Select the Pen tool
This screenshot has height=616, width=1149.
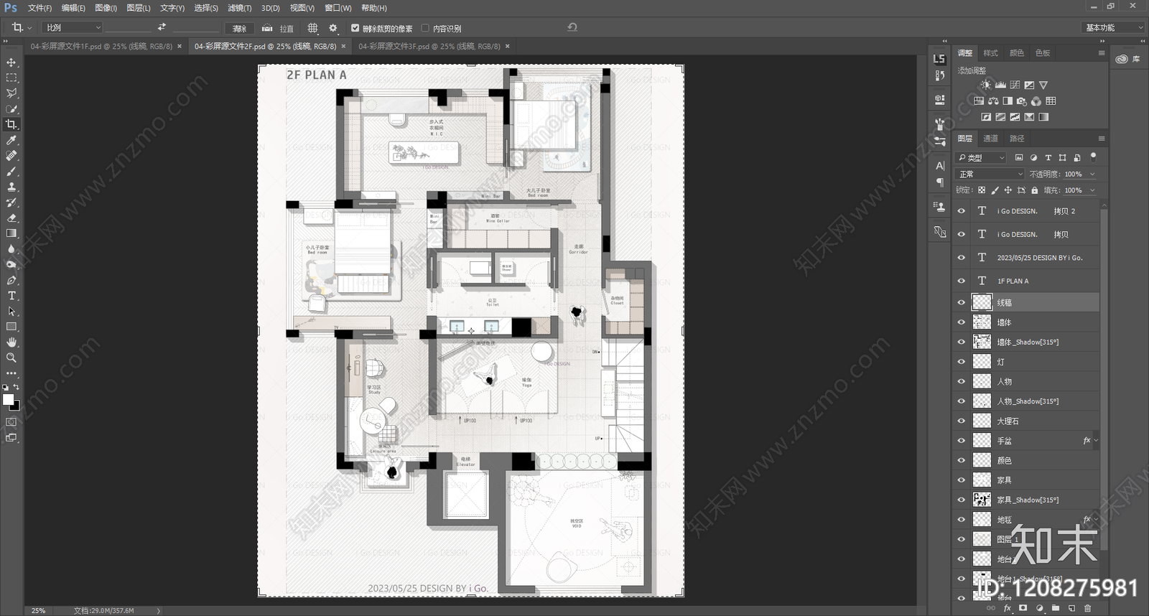tap(11, 280)
